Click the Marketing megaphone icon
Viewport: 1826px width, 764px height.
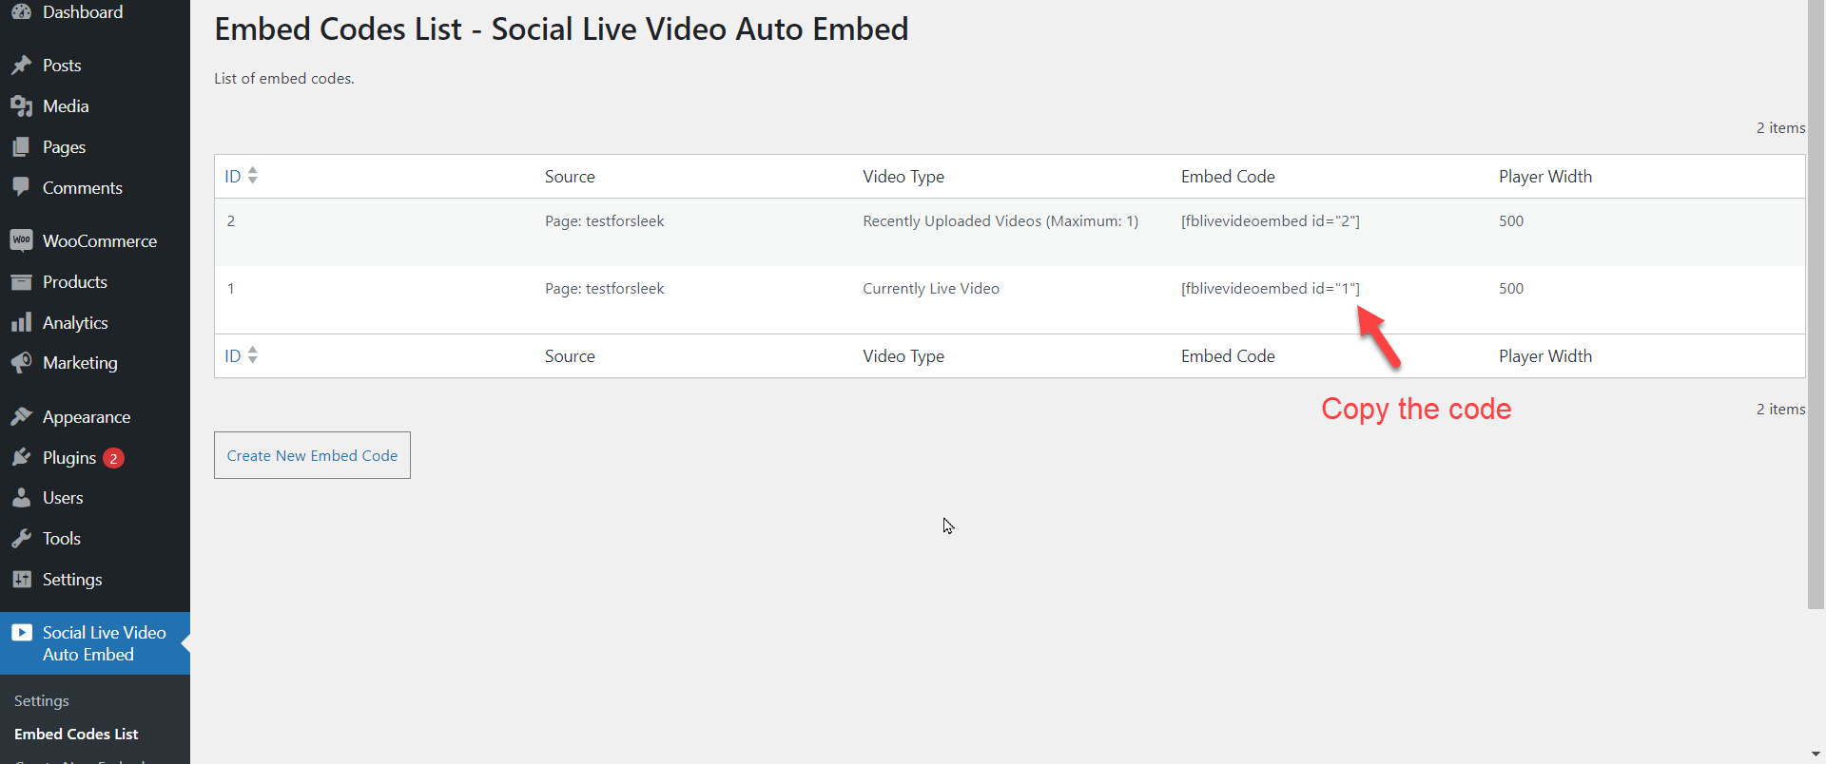click(x=21, y=363)
